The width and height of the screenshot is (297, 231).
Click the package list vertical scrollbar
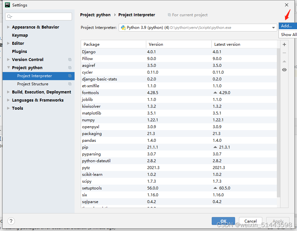(x=279, y=123)
